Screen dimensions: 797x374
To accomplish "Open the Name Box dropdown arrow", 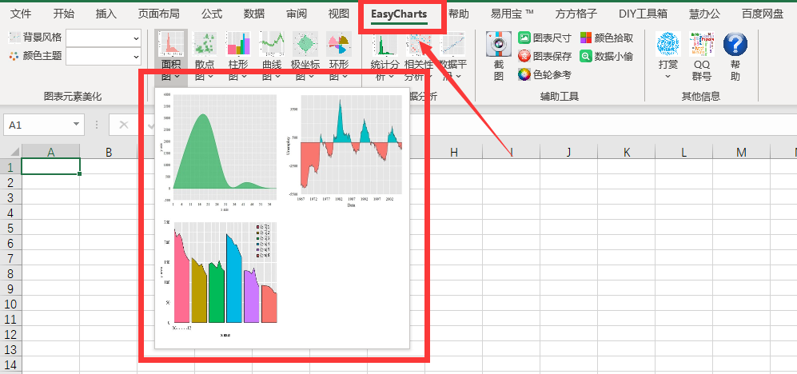I will tap(76, 125).
